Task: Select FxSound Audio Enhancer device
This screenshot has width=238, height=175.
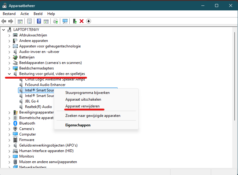Action: coord(45,85)
